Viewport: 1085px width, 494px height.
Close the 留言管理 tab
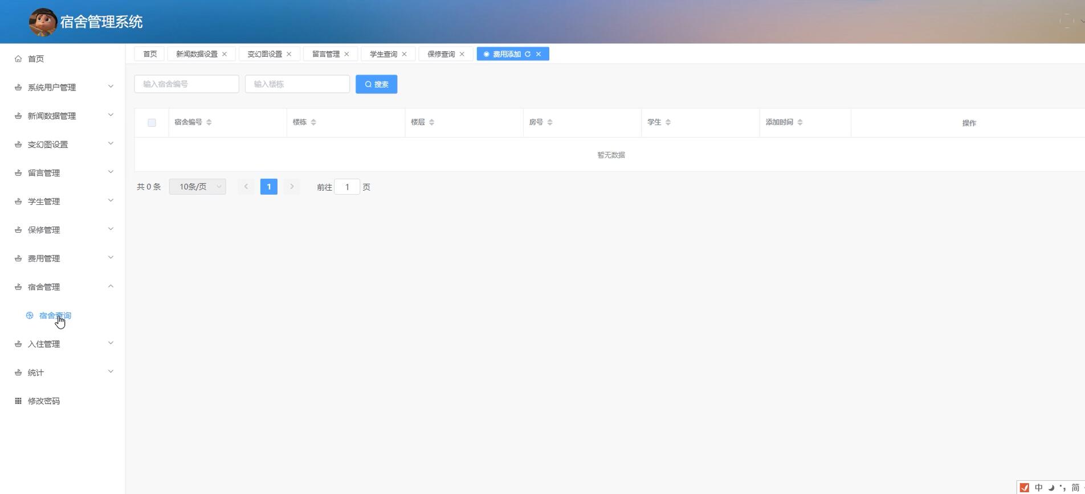pos(346,54)
